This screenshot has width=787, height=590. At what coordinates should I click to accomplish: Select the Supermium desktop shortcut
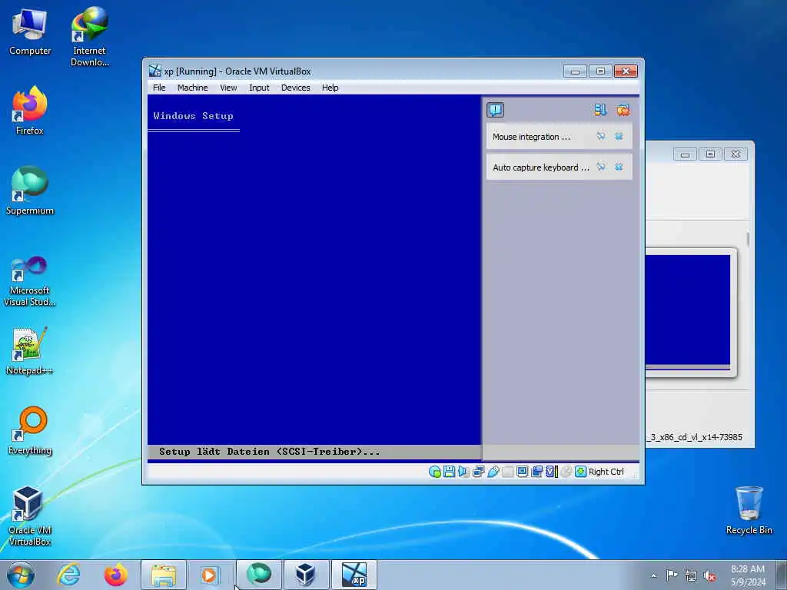[x=30, y=191]
